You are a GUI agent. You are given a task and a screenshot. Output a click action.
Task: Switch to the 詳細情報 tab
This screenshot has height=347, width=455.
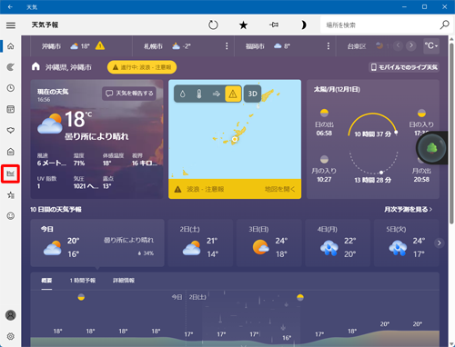click(x=124, y=281)
